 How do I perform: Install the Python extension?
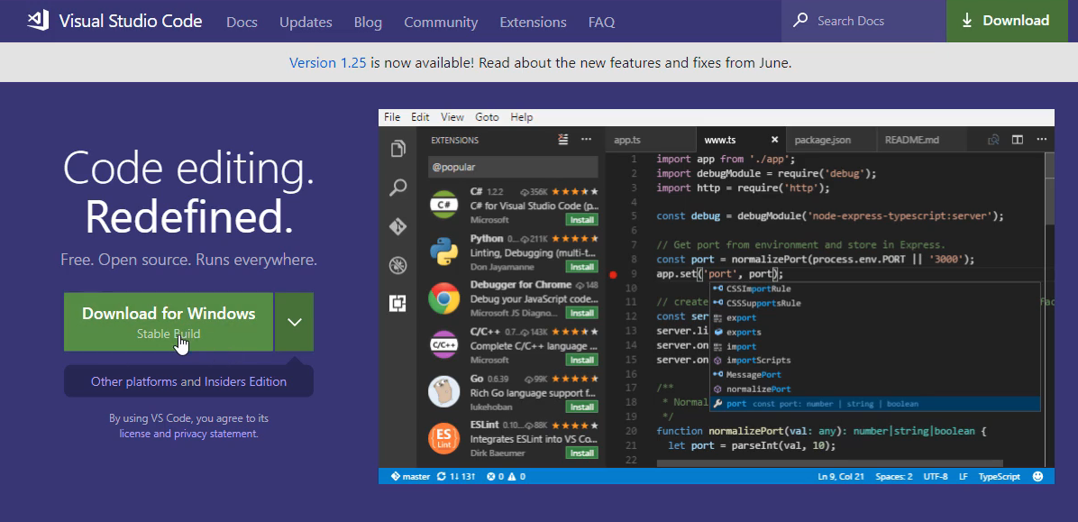point(581,267)
